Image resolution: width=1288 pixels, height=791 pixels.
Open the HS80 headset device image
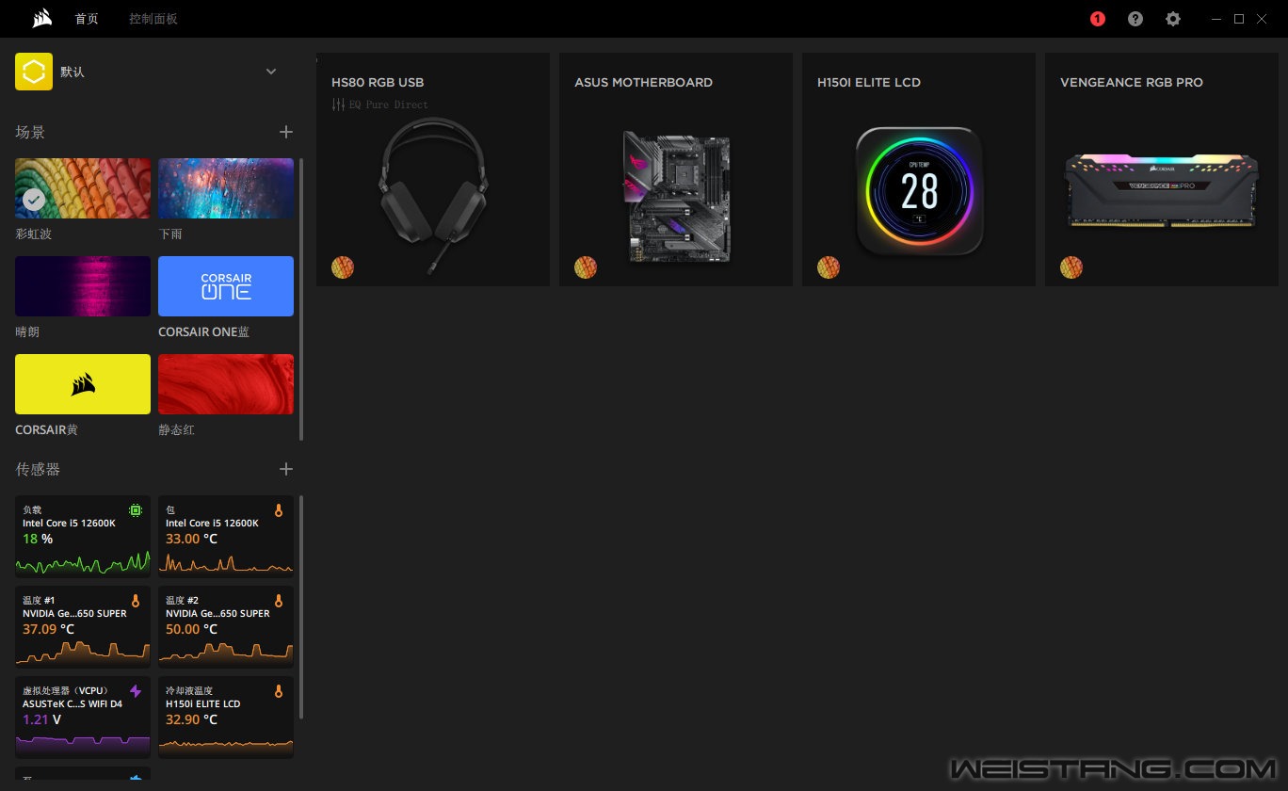coord(433,195)
